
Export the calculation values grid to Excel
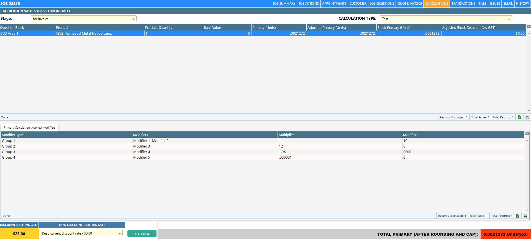pyautogui.click(x=519, y=117)
